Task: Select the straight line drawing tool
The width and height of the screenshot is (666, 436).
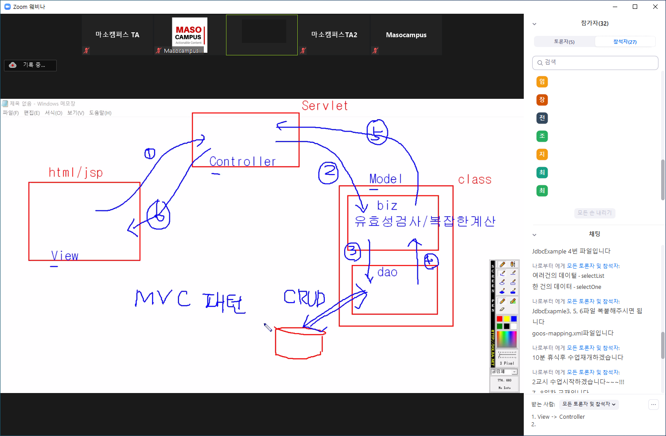Action: click(x=513, y=273)
